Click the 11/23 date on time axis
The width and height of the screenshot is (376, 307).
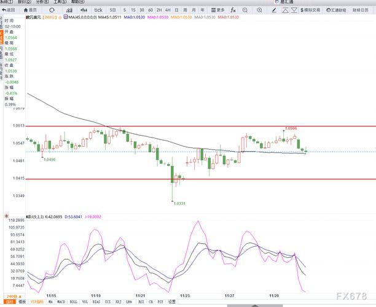tap(185, 296)
